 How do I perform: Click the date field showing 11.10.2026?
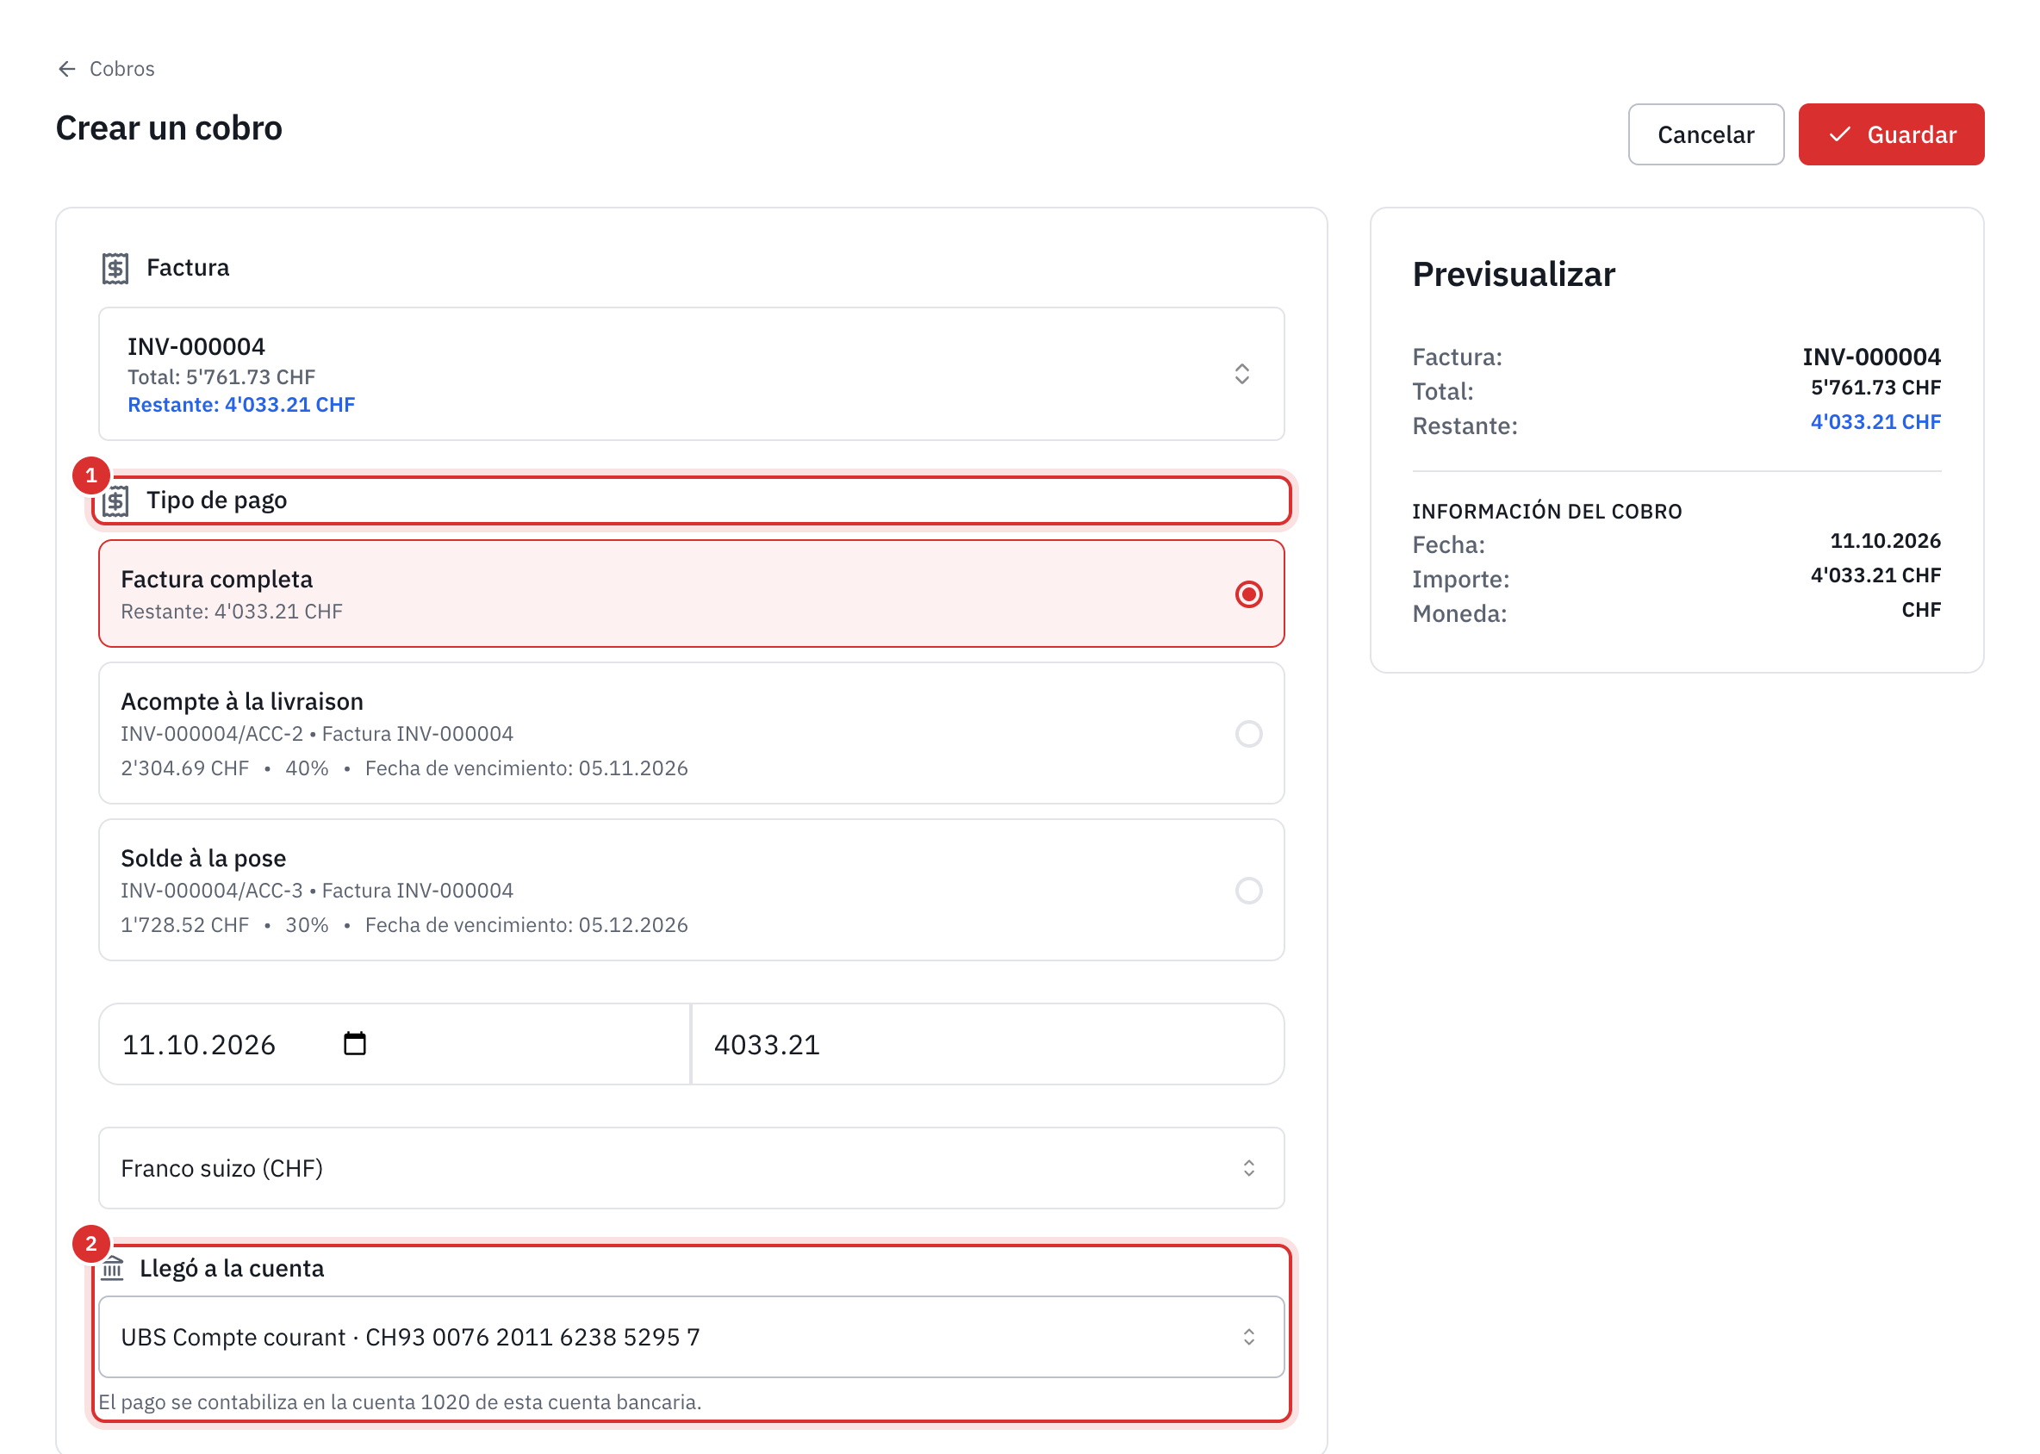point(394,1044)
